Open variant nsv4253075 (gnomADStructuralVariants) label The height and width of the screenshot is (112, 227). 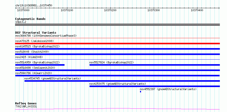pyautogui.click(x=118, y=84)
